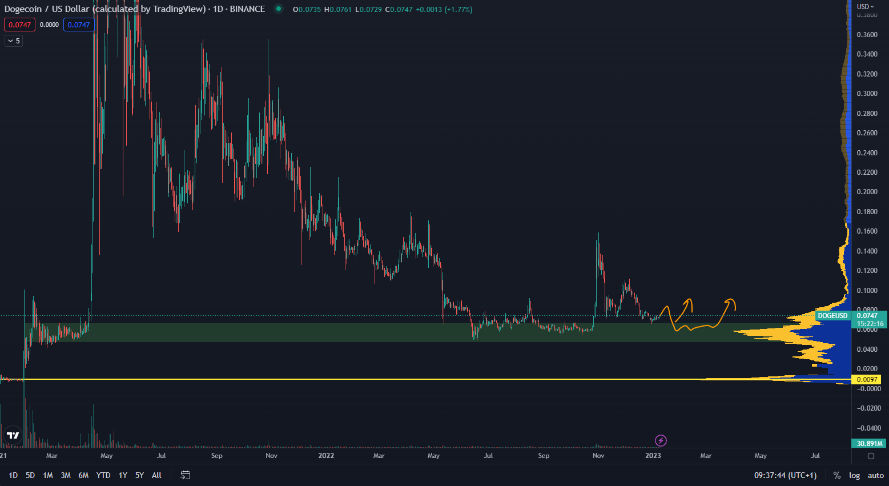The width and height of the screenshot is (889, 486).
Task: Open the go-to-date calendar icon
Action: click(185, 475)
